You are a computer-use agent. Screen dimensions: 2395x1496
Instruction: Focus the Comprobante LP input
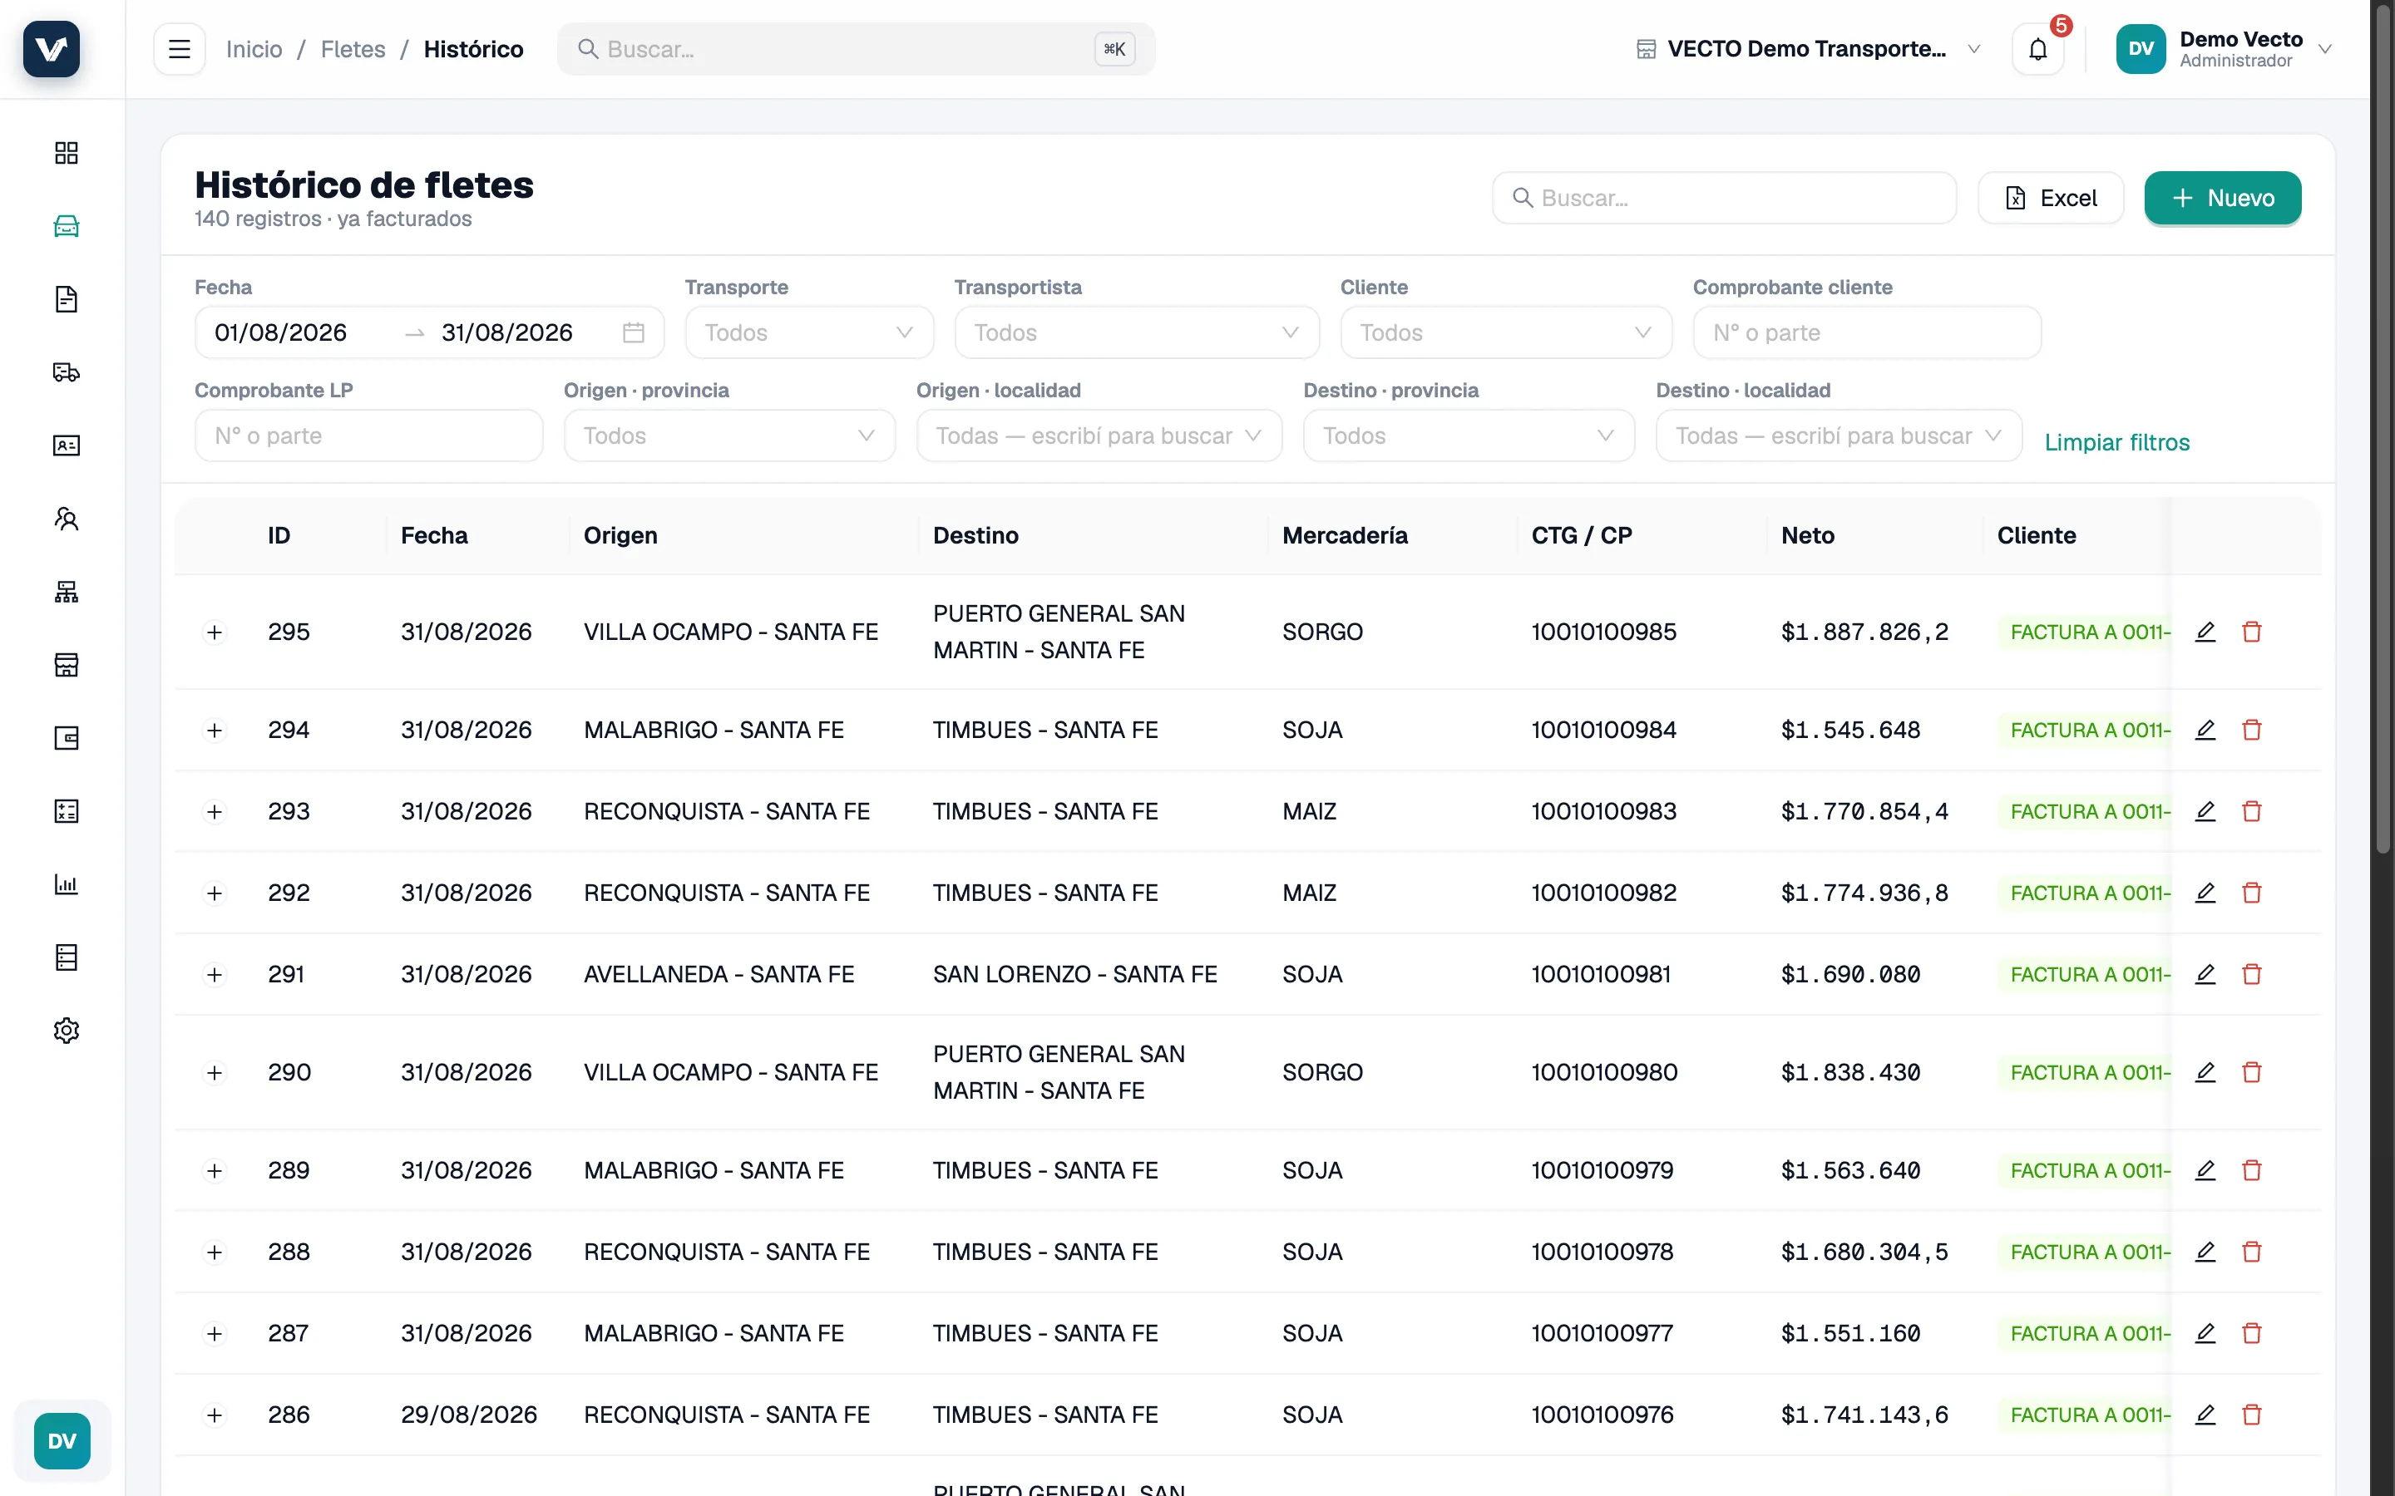[x=368, y=436]
